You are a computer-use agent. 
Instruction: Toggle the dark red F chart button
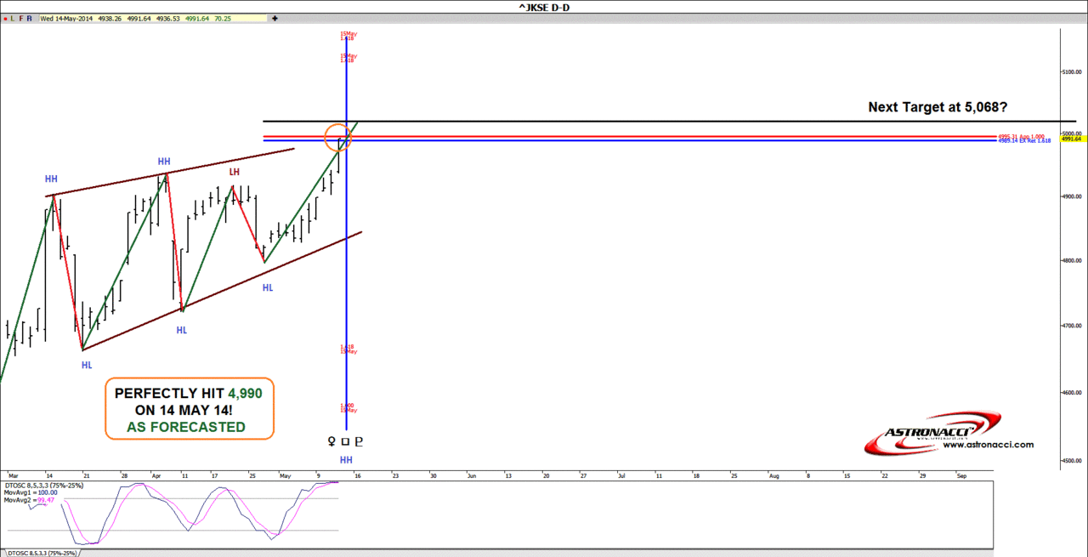click(22, 17)
